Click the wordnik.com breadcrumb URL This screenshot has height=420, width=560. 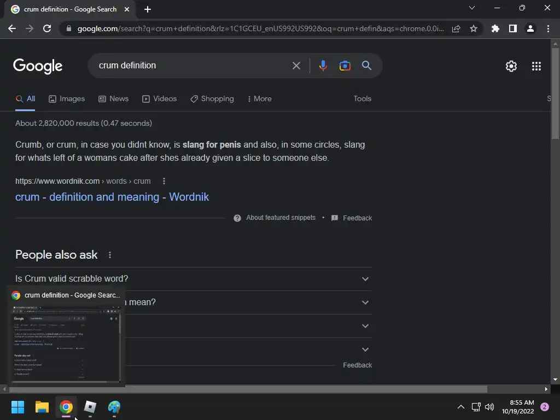pyautogui.click(x=83, y=181)
